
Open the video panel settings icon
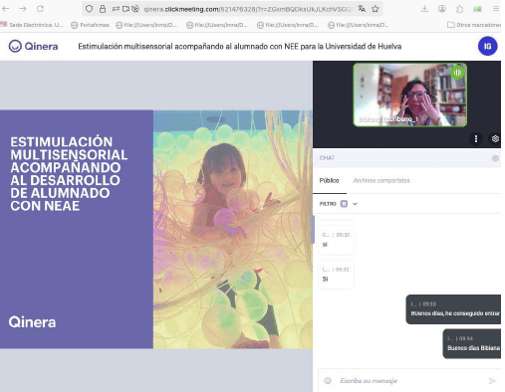495,138
